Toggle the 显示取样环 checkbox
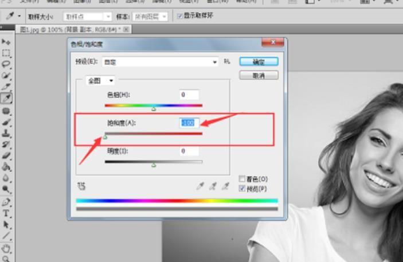 [x=180, y=16]
